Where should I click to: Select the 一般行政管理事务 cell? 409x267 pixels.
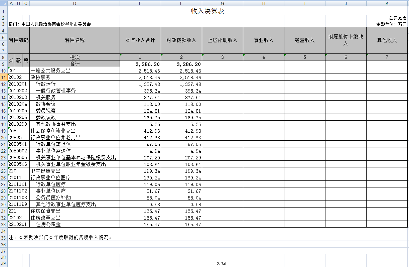click(75, 91)
